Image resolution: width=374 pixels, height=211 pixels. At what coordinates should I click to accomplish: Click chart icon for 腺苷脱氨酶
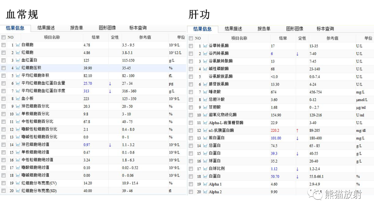point(205,84)
